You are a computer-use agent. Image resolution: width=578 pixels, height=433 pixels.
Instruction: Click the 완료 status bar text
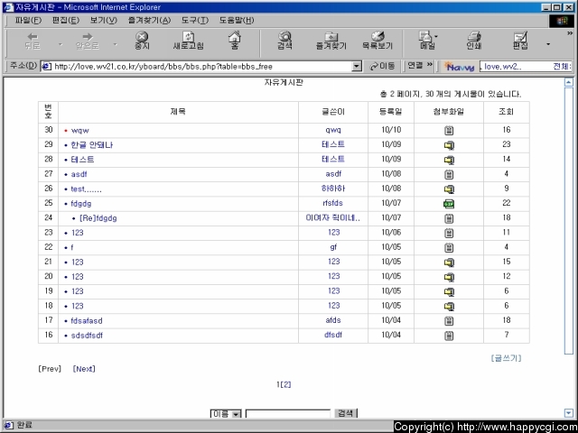pos(24,425)
